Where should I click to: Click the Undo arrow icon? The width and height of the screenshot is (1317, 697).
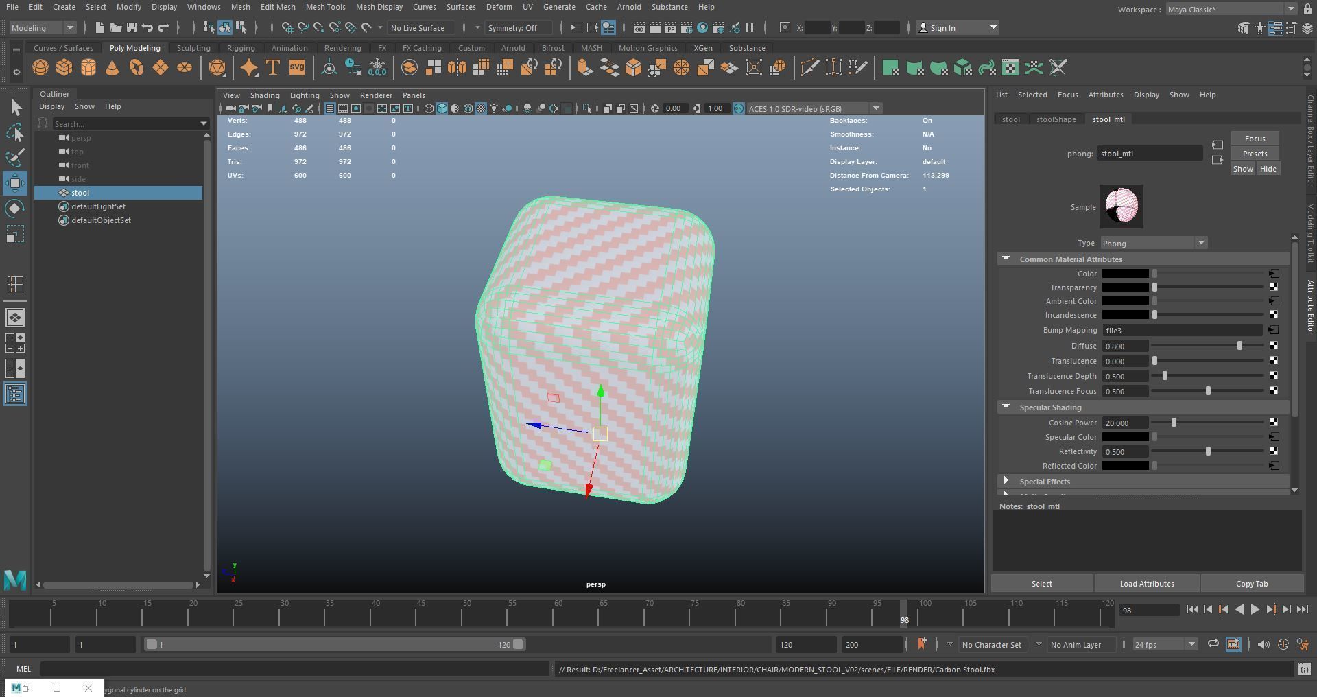tap(147, 27)
